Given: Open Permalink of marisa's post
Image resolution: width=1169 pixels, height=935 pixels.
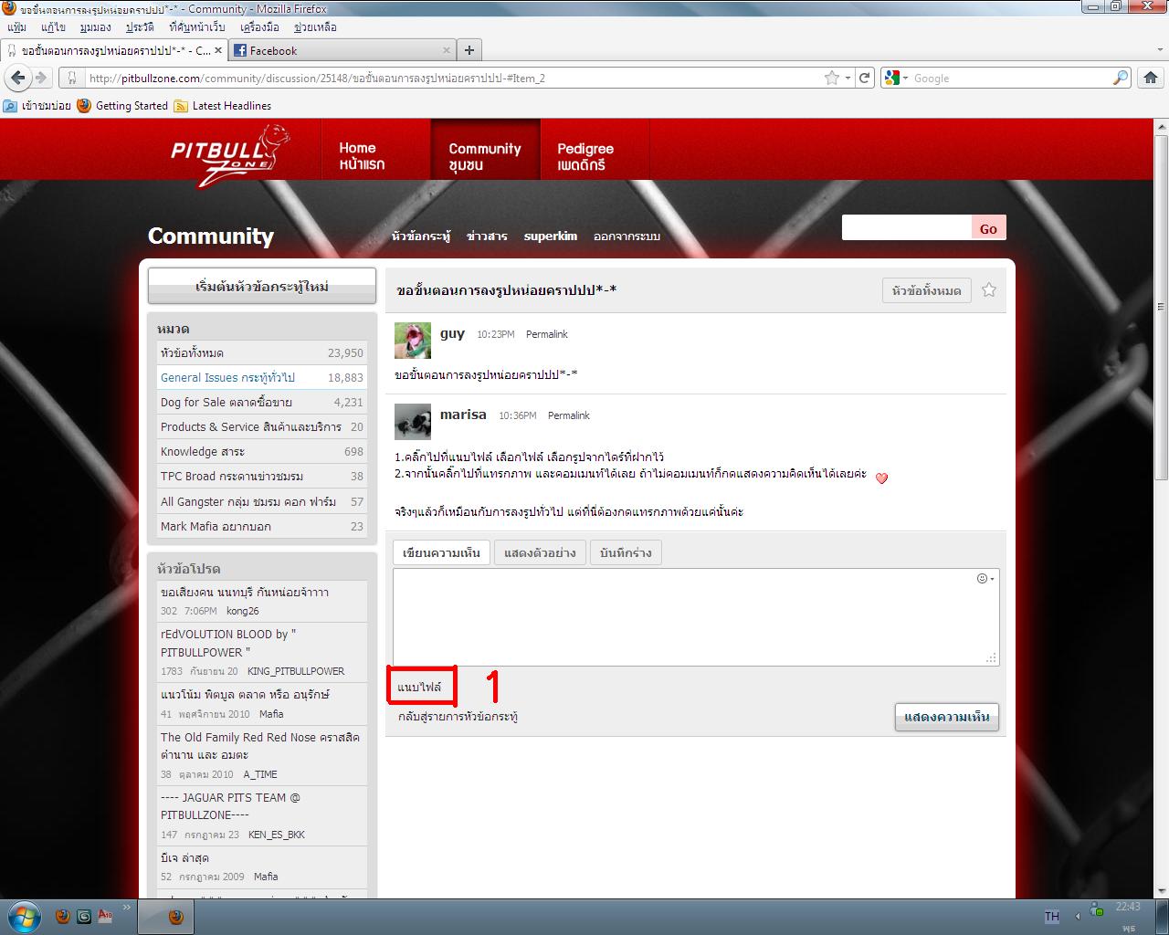Looking at the screenshot, I should pos(569,415).
